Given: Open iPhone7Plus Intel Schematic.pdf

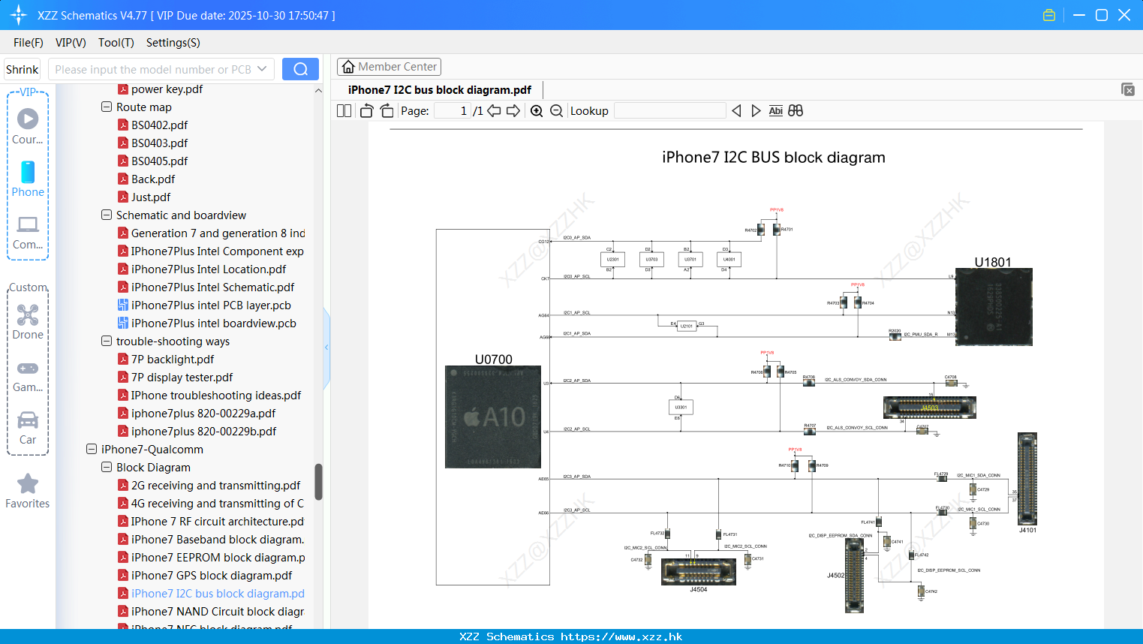Looking at the screenshot, I should click(212, 287).
